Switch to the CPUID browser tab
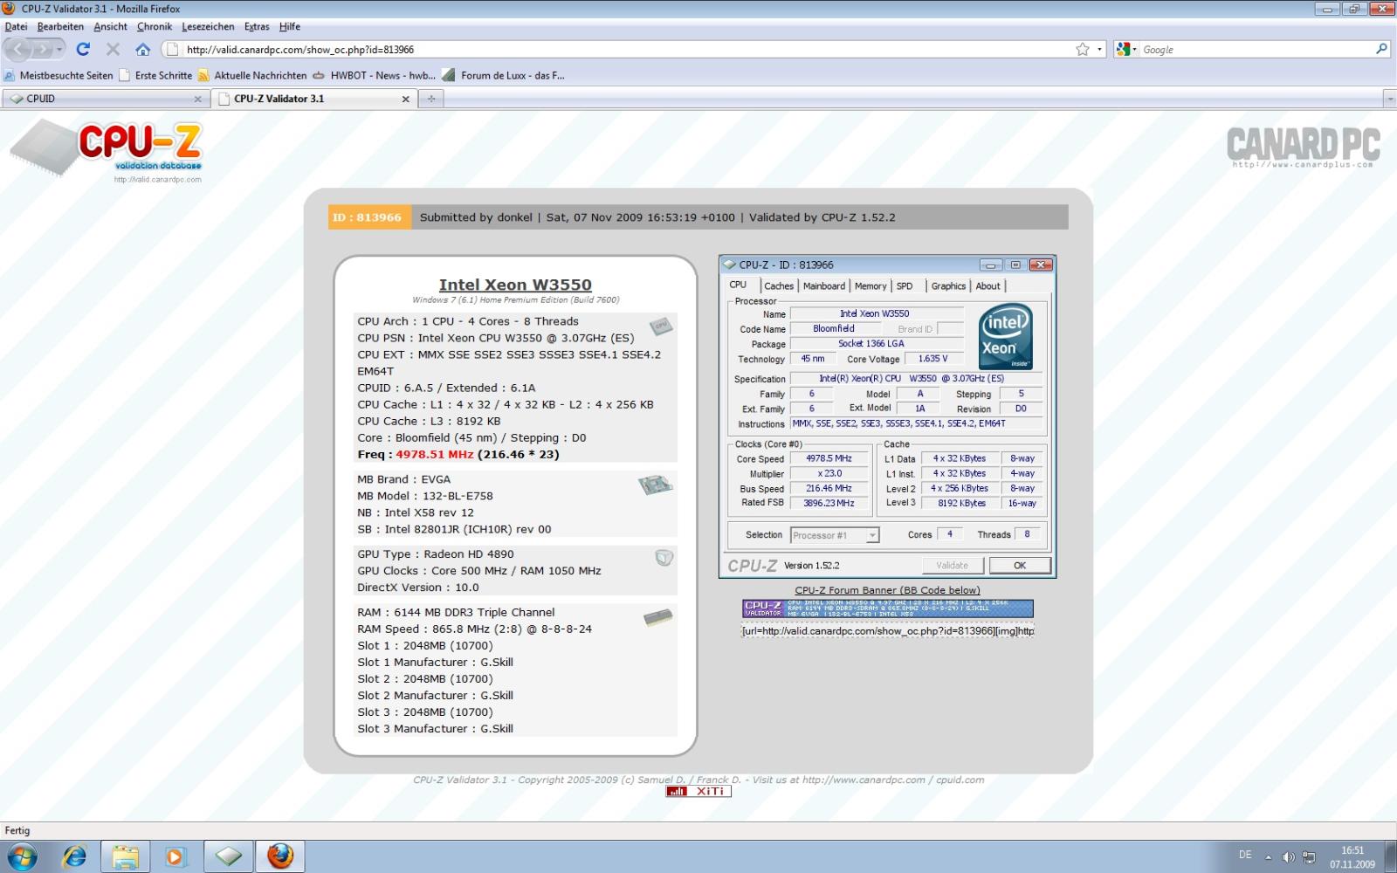The image size is (1397, 873). (x=105, y=99)
